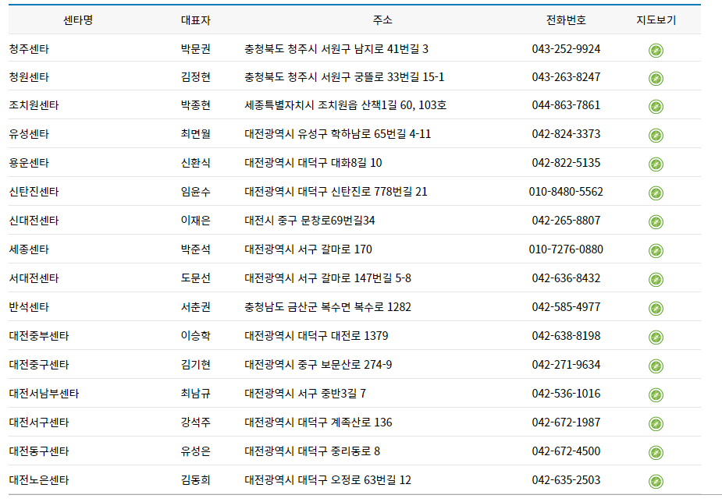Open map icon for 신대전센타 row
The width and height of the screenshot is (722, 502).
point(656,222)
